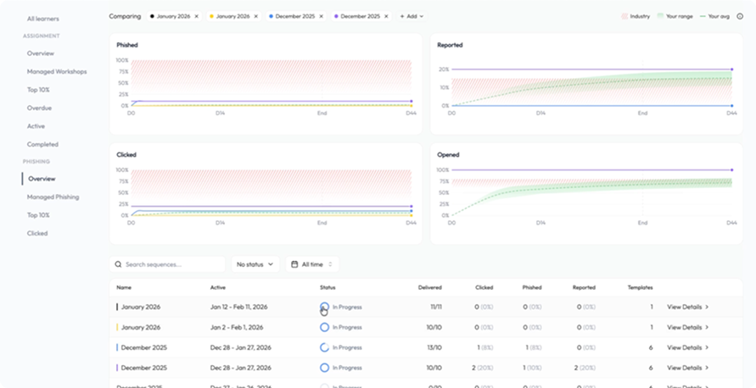Open the Add comparison dropdown
Viewport: 756px width, 388px height.
click(412, 16)
